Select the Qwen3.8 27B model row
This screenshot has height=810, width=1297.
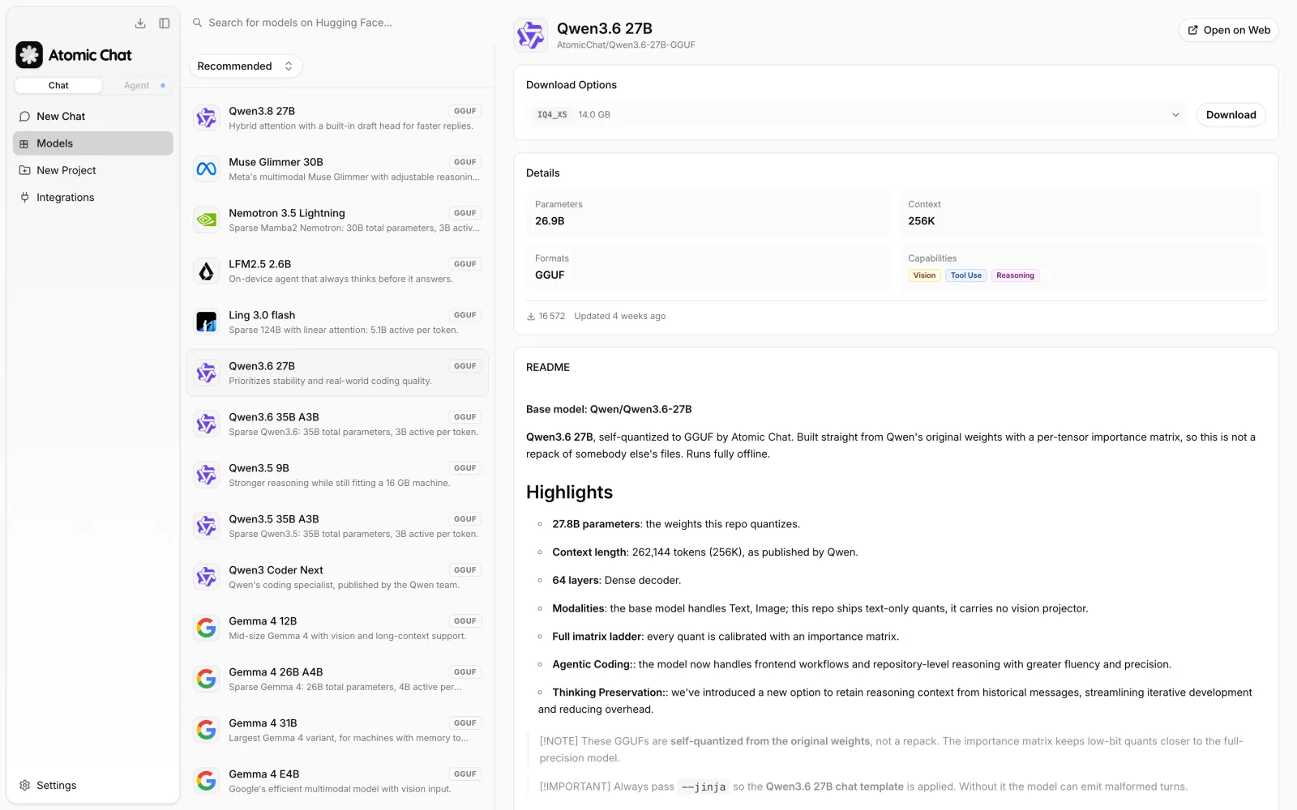[337, 118]
